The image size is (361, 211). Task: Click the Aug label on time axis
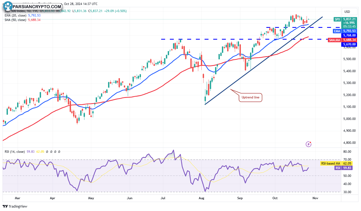pyautogui.click(x=202, y=198)
